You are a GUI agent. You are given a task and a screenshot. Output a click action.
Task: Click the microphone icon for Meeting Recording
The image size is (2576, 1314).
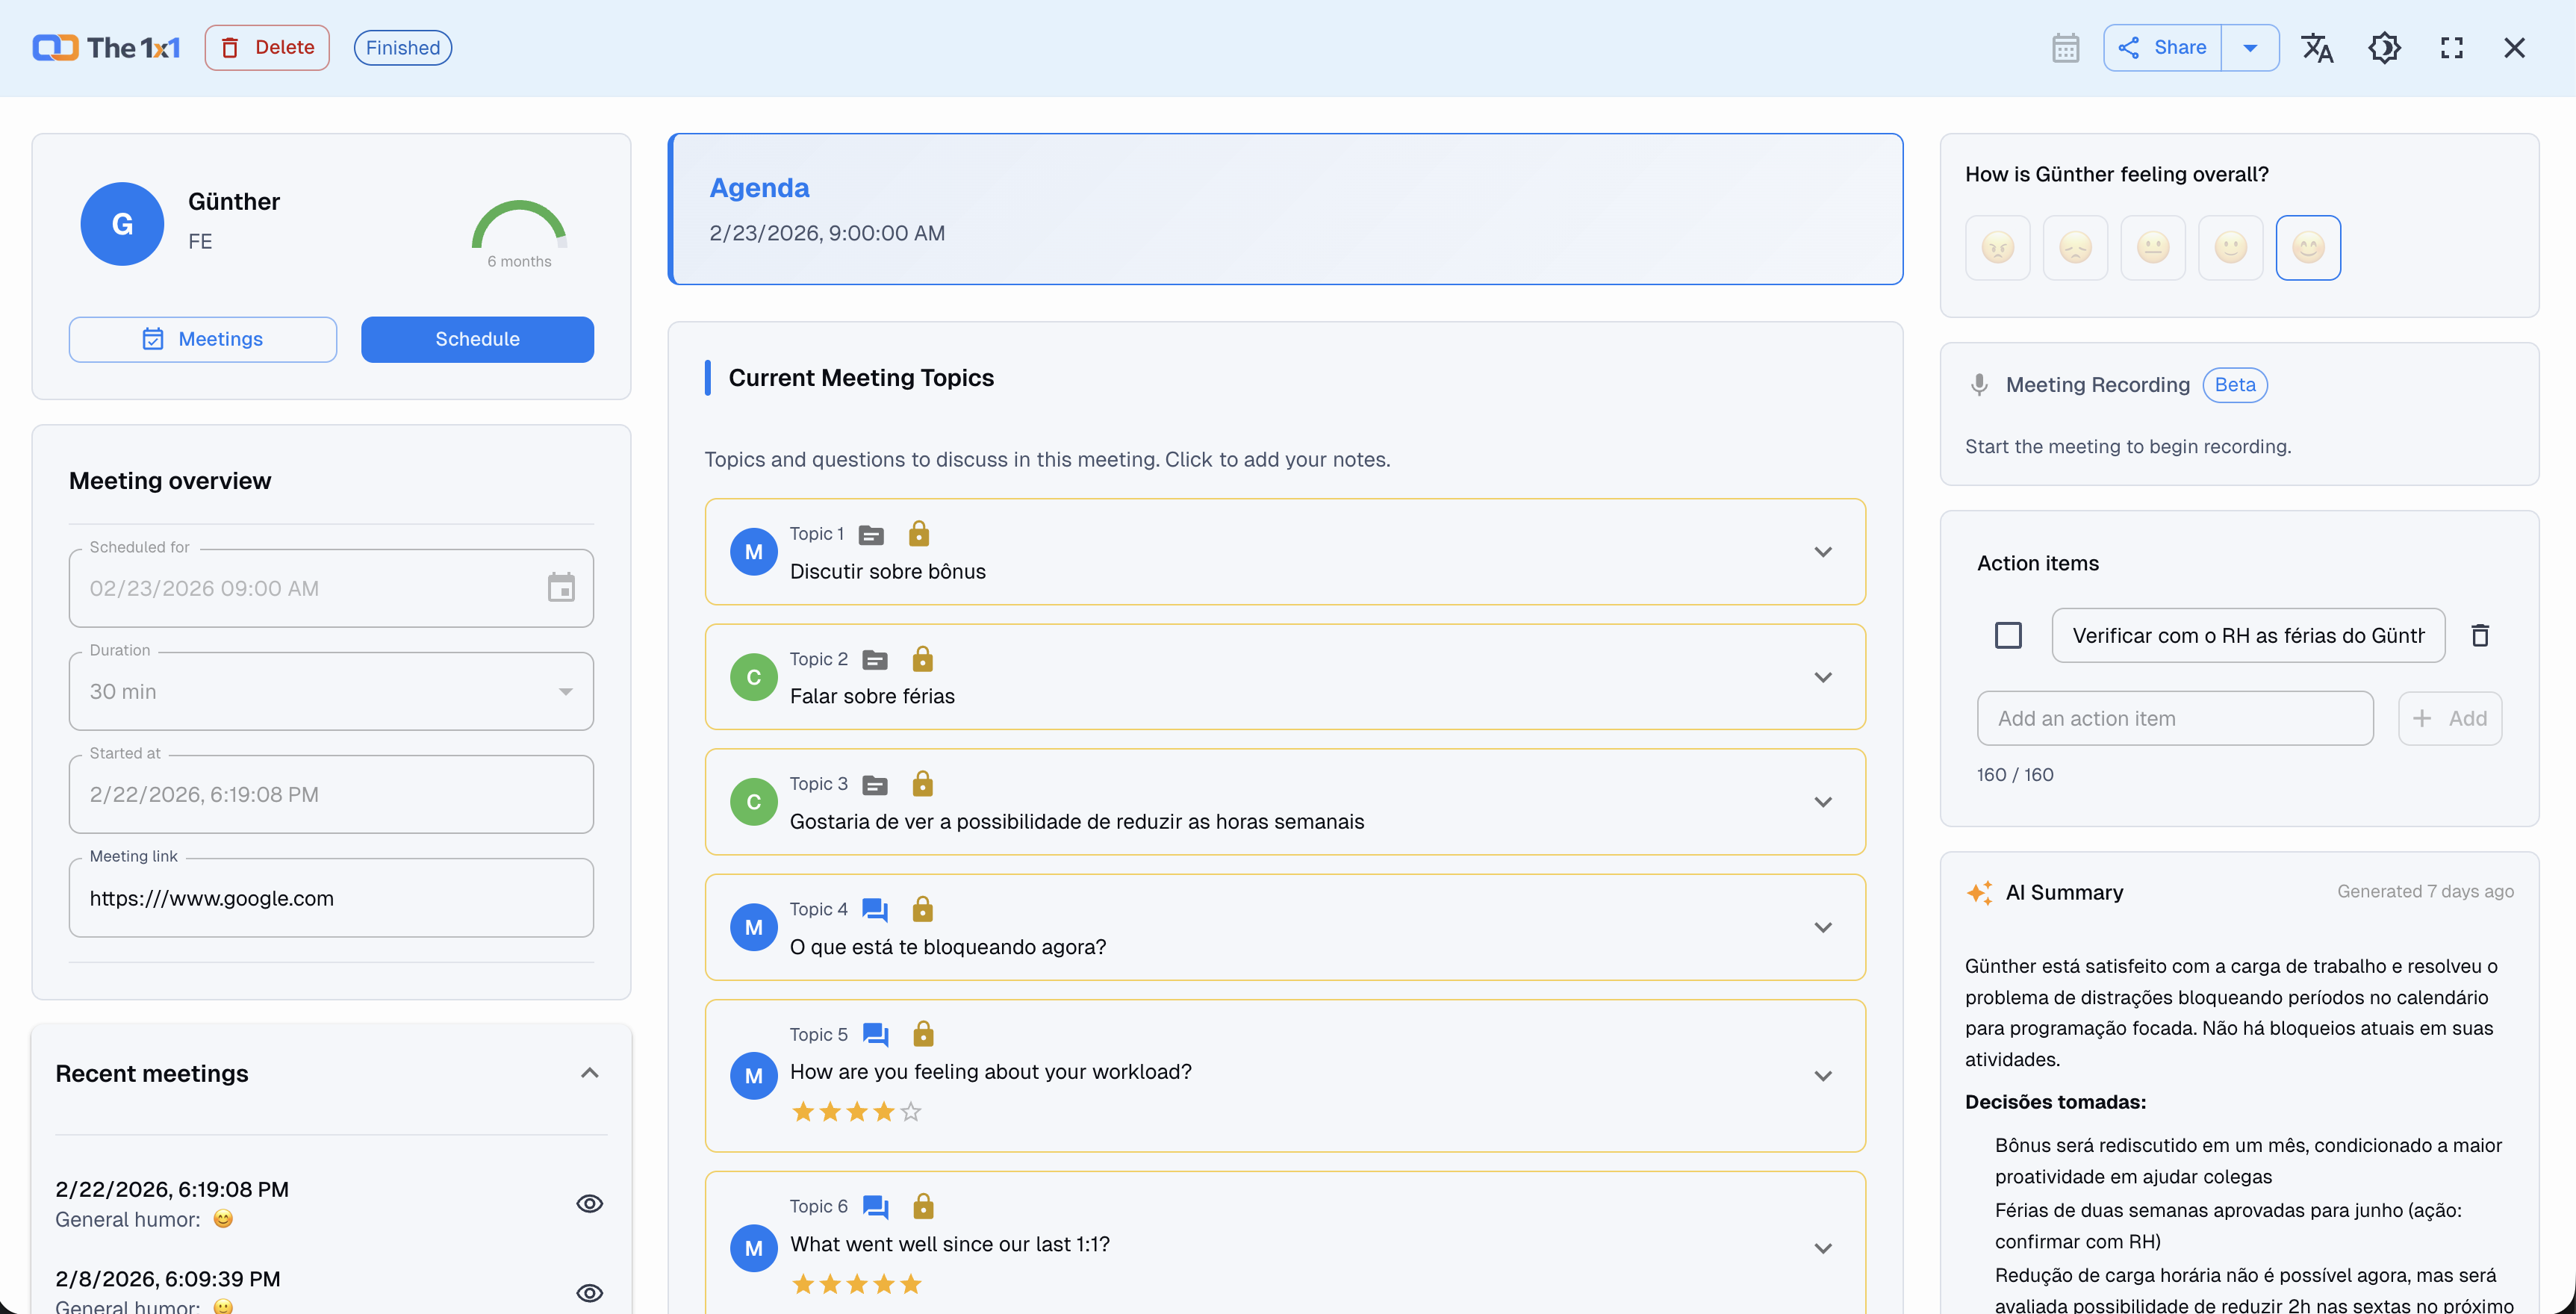1979,385
